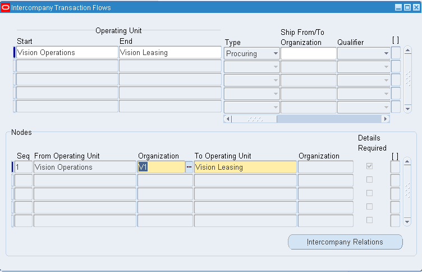Click the empty To Organization field in first Nodes row
Image resolution: width=422 pixels, height=272 pixels.
click(325, 167)
